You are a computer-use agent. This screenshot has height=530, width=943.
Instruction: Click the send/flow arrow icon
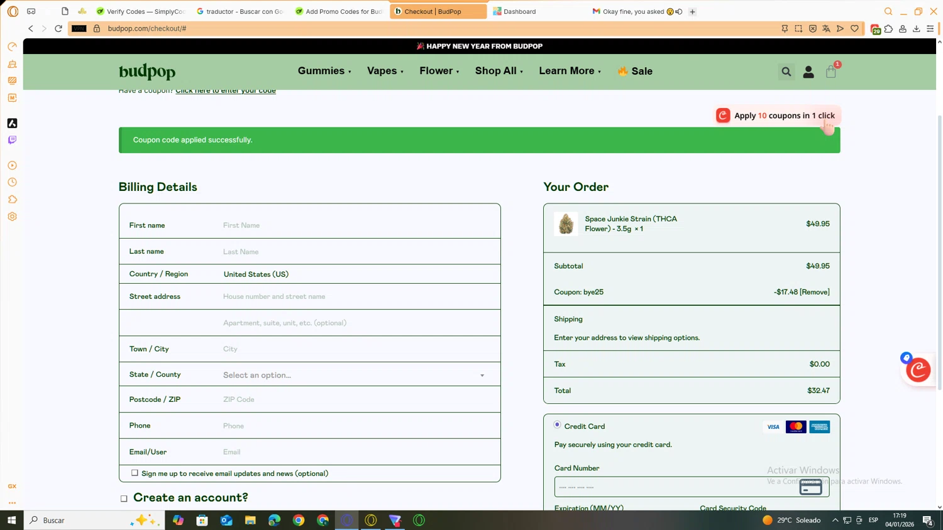point(840,28)
